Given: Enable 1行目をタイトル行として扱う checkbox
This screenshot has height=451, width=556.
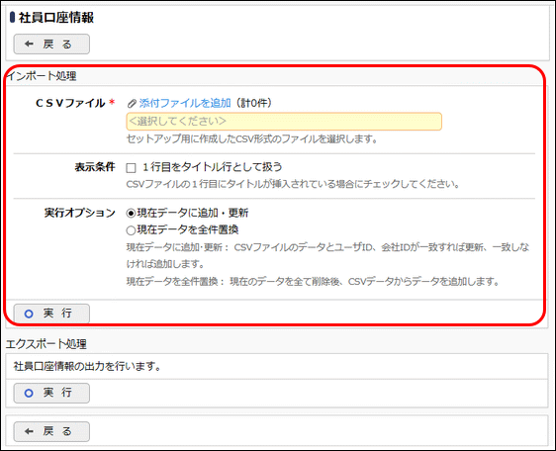Looking at the screenshot, I should point(131,168).
